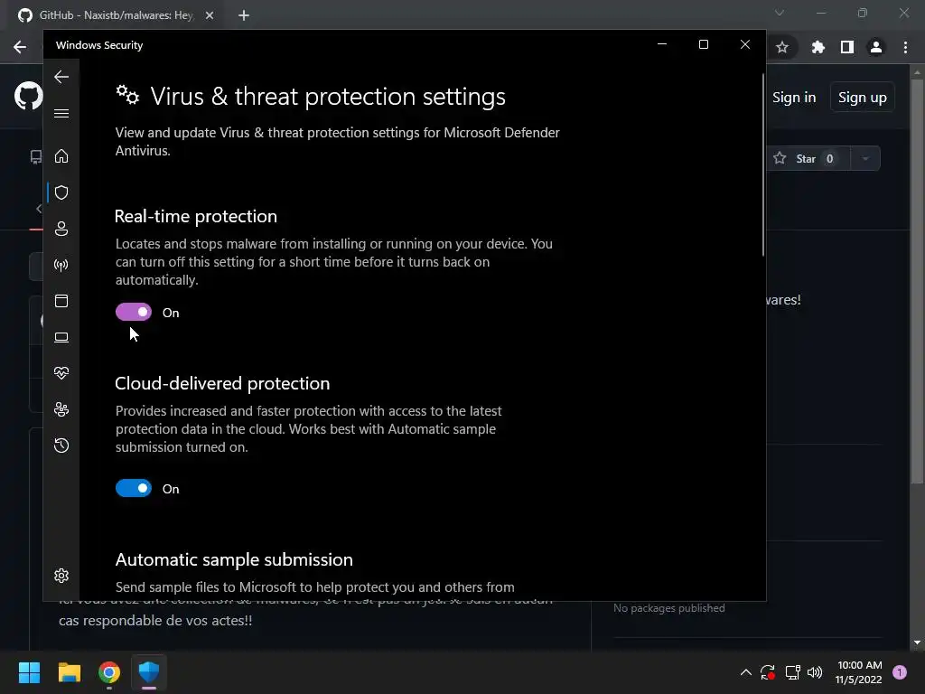Show hidden tray icons chevron
Image resolution: width=925 pixels, height=694 pixels.
point(745,672)
